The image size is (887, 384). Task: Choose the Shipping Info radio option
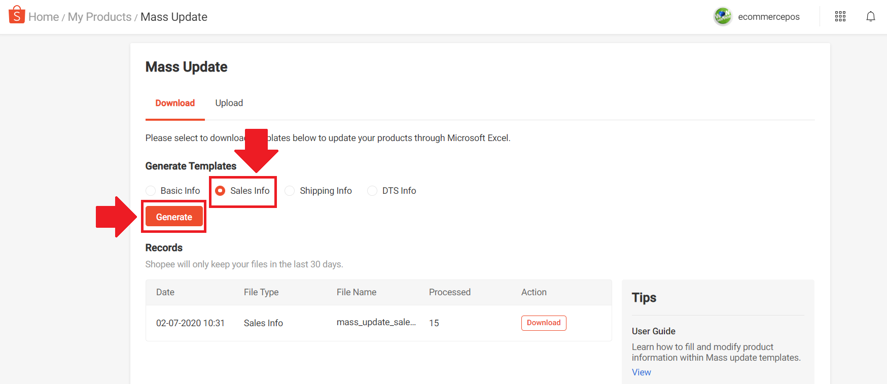[290, 191]
